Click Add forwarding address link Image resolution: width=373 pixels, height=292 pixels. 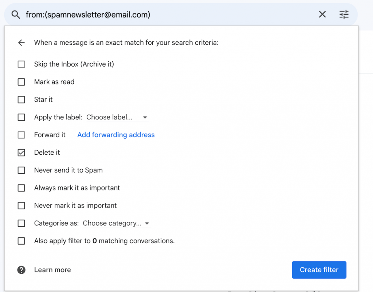pyautogui.click(x=116, y=135)
